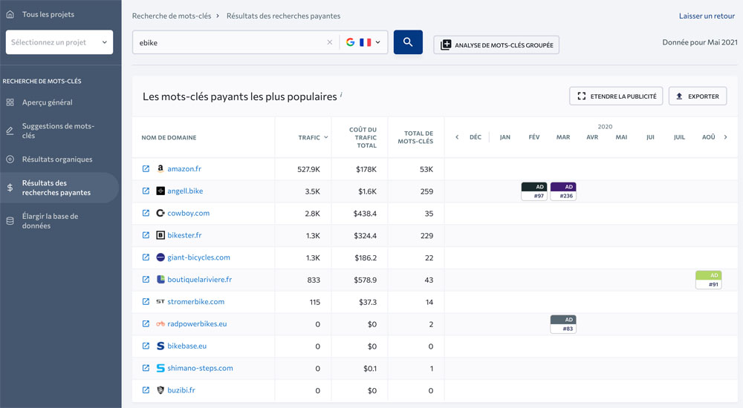Go to Résultats organiques
743x408 pixels.
57,159
